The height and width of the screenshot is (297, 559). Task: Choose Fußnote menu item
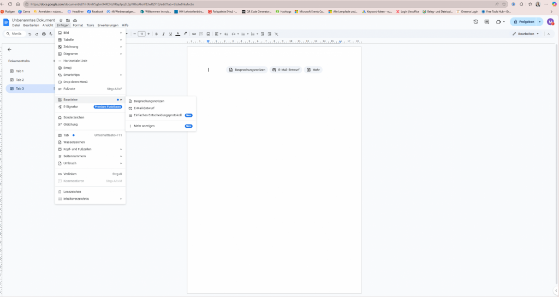coord(90,89)
